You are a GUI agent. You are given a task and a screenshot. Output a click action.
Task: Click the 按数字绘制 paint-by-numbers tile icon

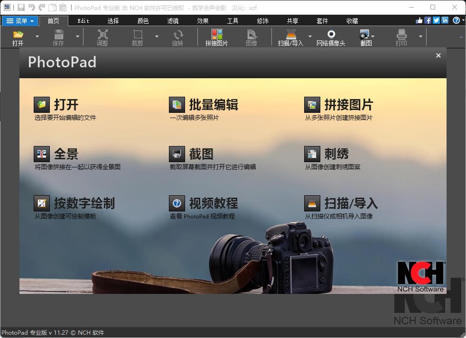coord(42,203)
